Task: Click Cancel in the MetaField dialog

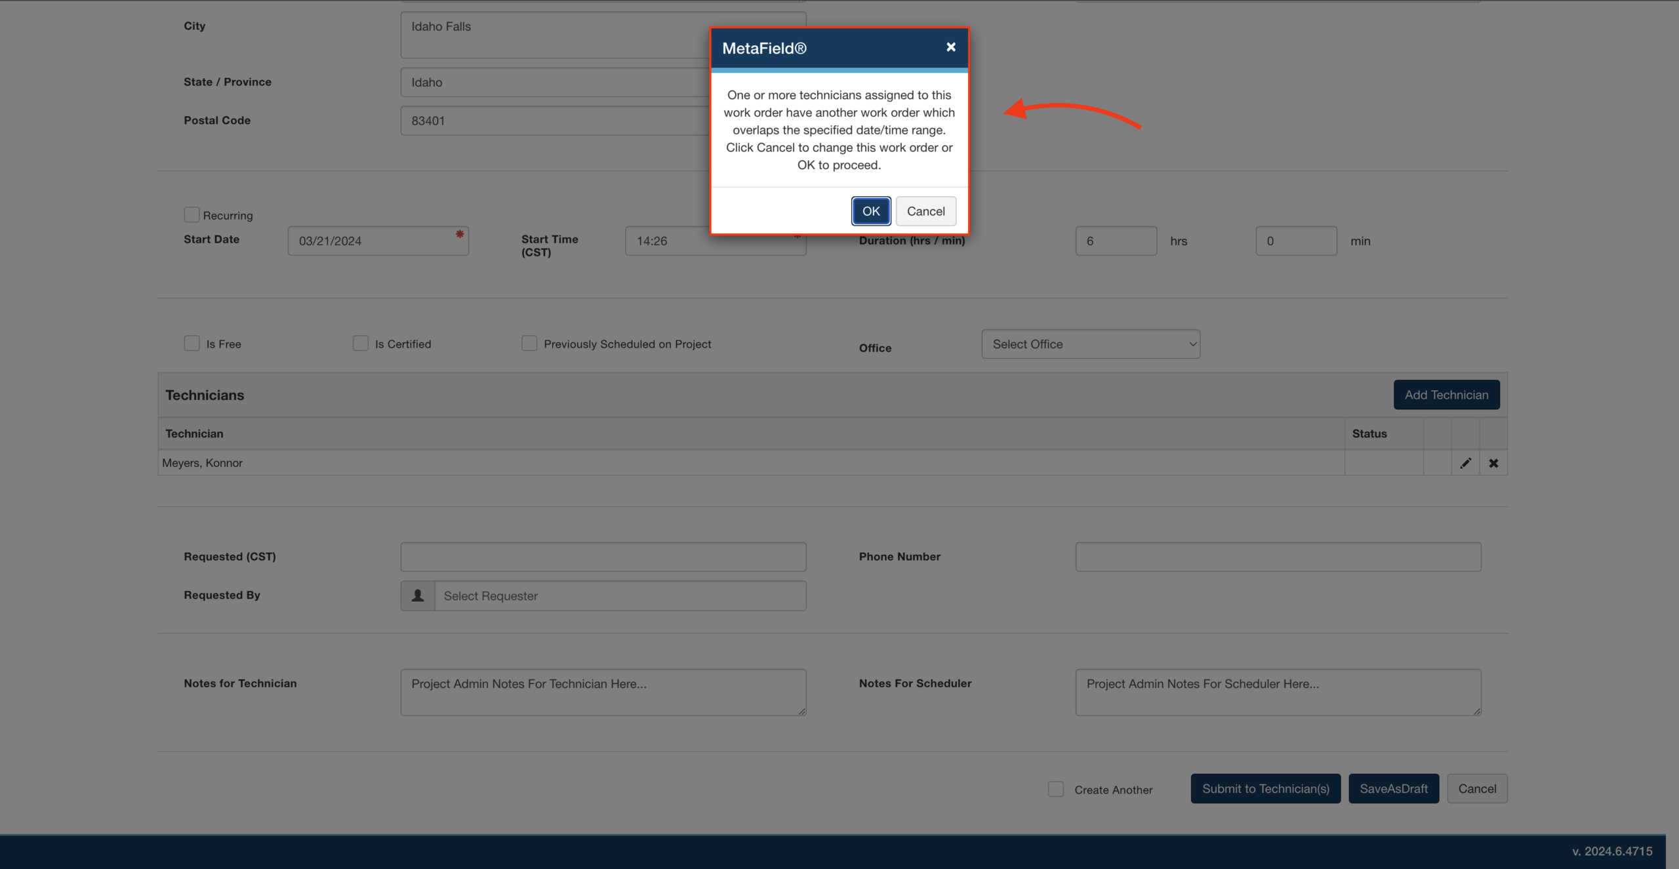Action: (x=925, y=211)
